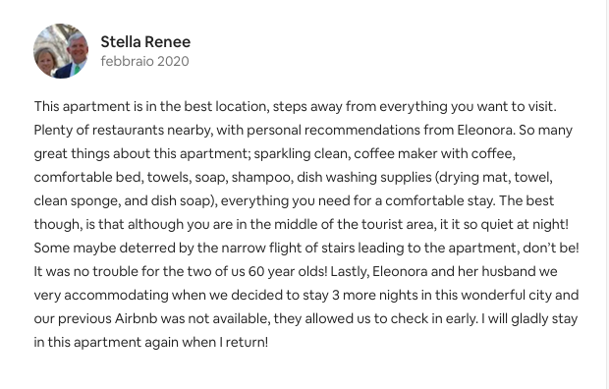Click the words "sparkling clean"
This screenshot has width=609, height=389.
coord(301,154)
